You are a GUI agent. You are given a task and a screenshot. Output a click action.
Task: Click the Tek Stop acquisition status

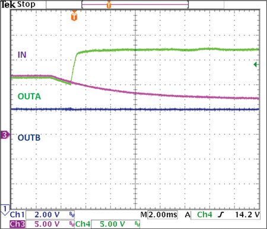point(18,4)
